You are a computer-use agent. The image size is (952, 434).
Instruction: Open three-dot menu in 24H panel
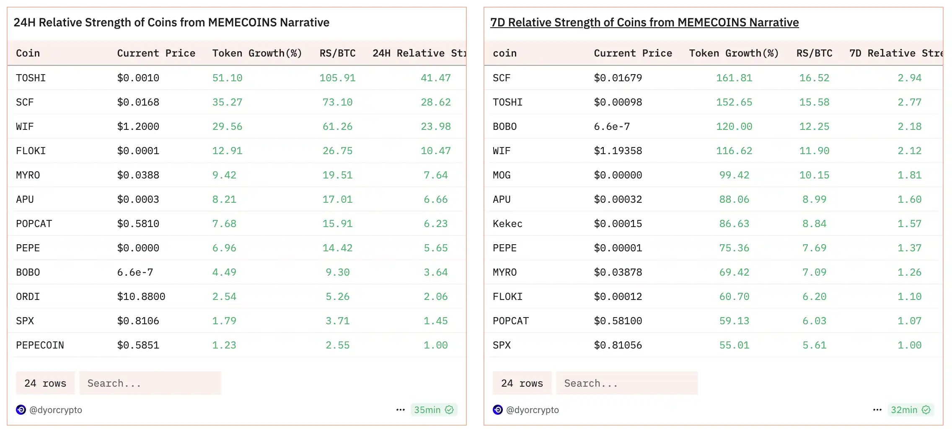click(x=401, y=410)
